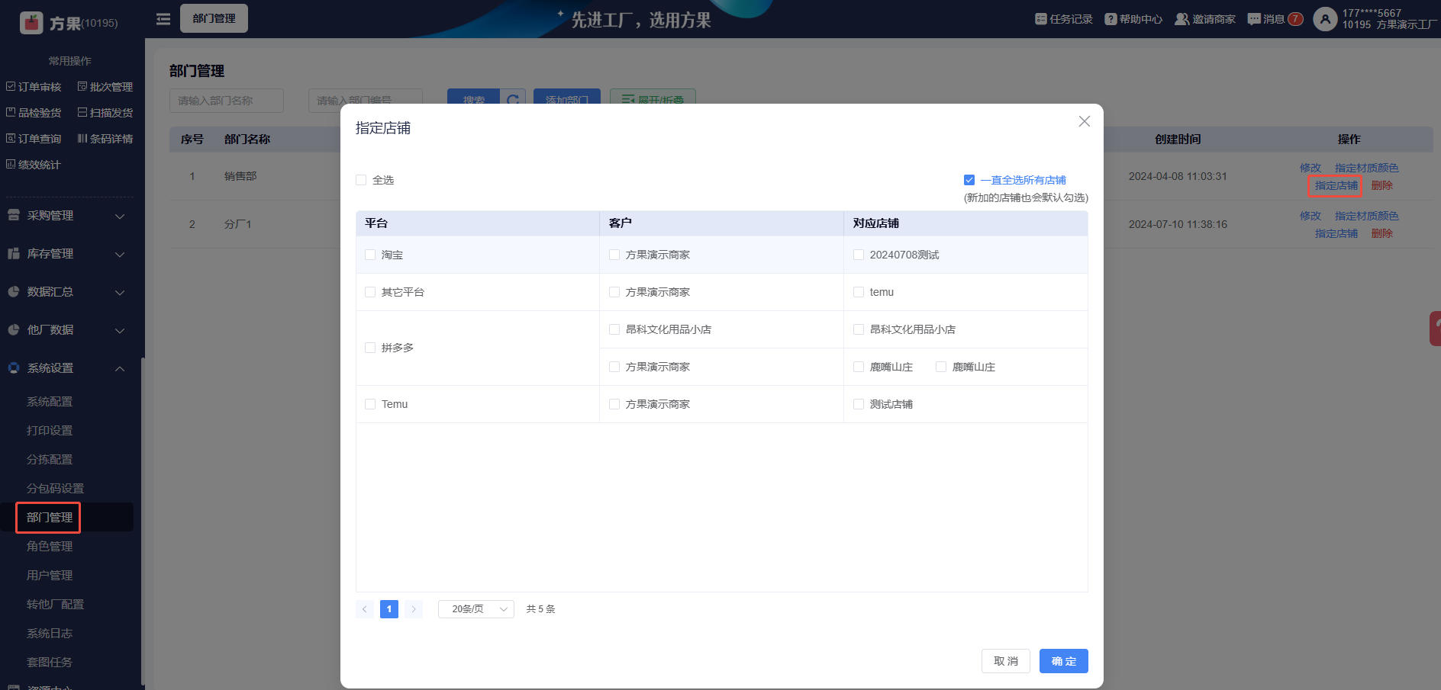1441x690 pixels.
Task: Expand the 数据汇总 menu chevron
Action: click(120, 292)
